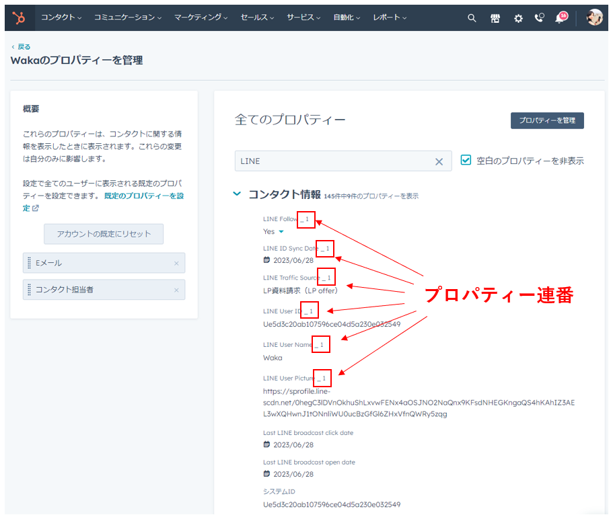Open the user avatar menu
Viewport: 611px width, 517px height.
coord(594,17)
